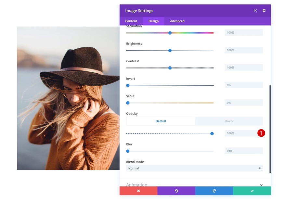Focus the Brightness 100% value field
286x199 pixels.
[x=244, y=50]
